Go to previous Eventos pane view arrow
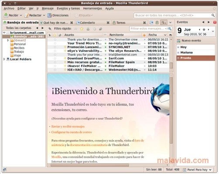Viewport: 219px width, 174px height. click(203, 22)
